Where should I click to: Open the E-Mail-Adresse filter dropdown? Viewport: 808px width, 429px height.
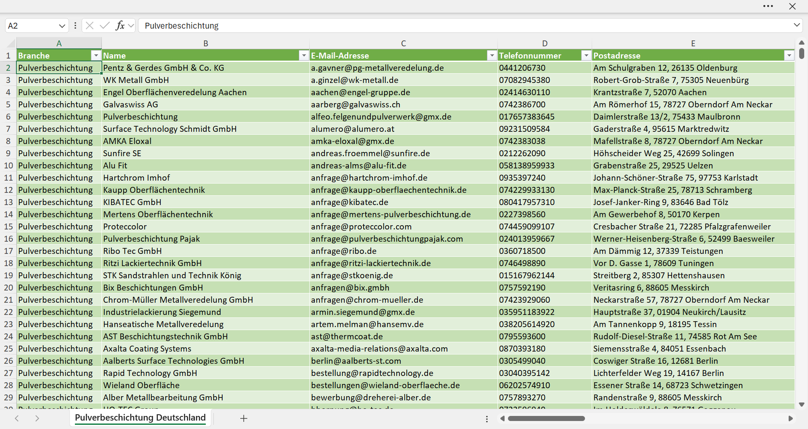pos(492,56)
